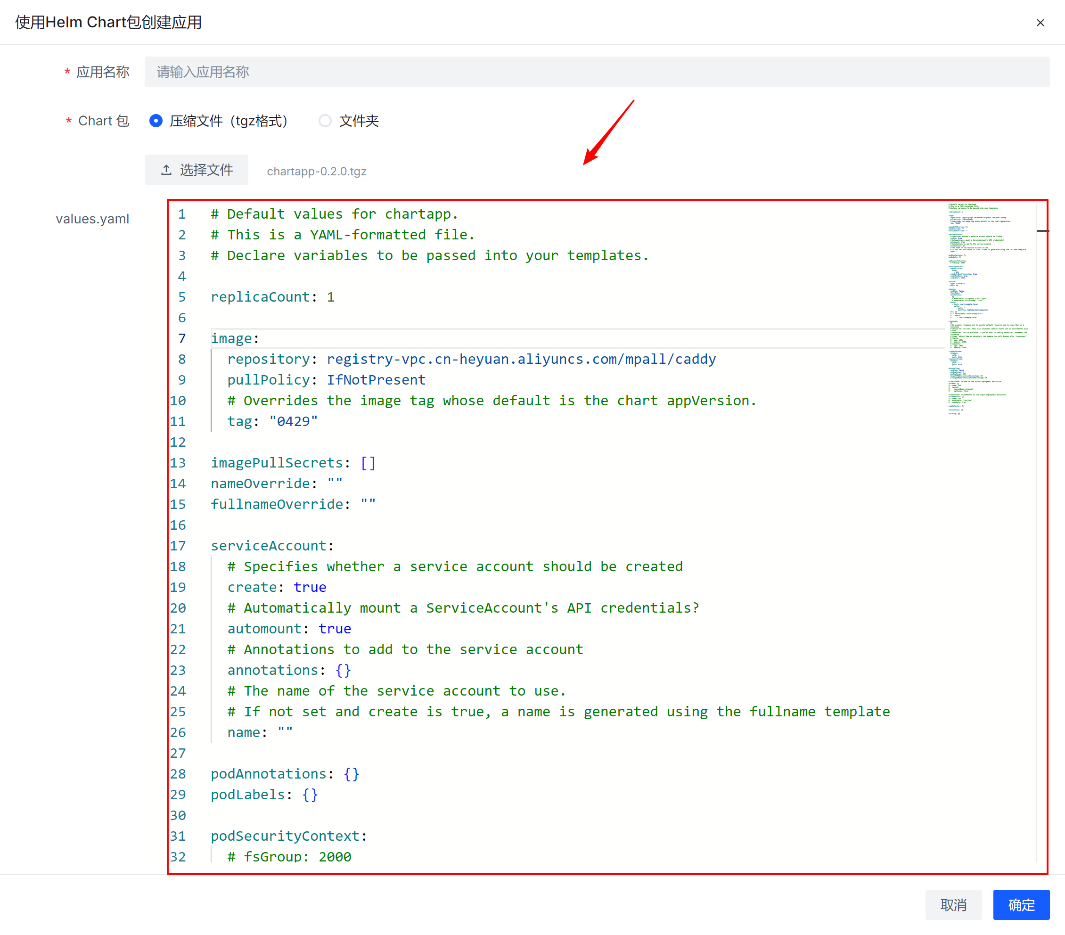Click the nameOverride line
The width and height of the screenshot is (1065, 935).
point(277,484)
